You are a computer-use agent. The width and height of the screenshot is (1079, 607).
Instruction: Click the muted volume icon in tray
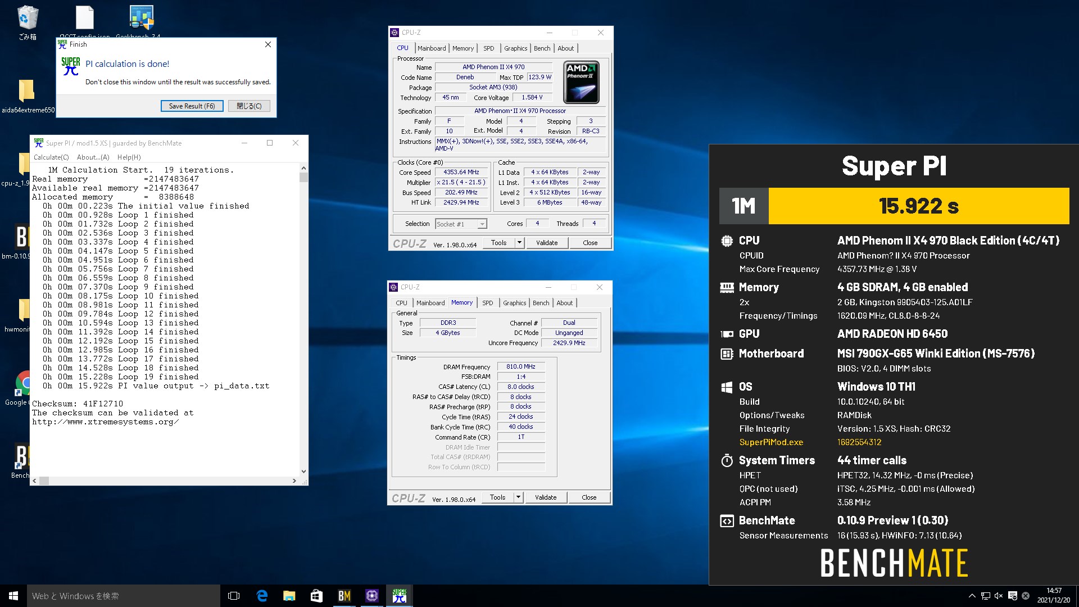click(999, 596)
